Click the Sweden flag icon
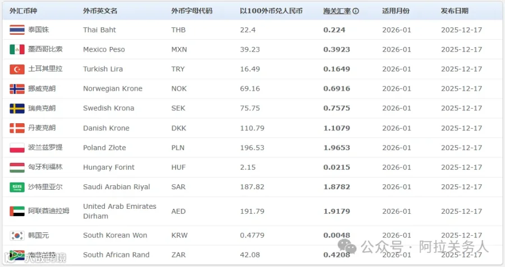The height and width of the screenshot is (267, 505). 17,108
